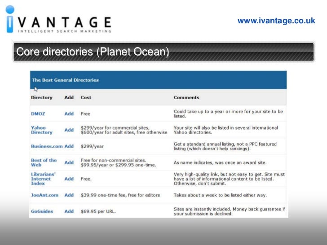Click the Add column header
This screenshot has width=327, height=245.
coord(69,97)
